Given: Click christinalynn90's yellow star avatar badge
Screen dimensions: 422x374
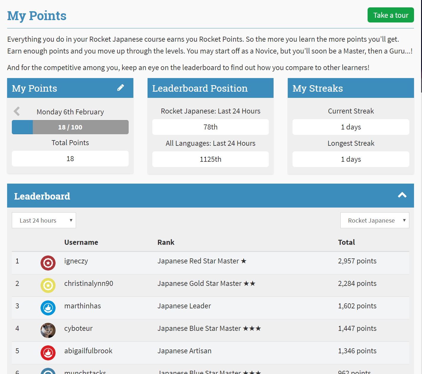Looking at the screenshot, I should (48, 285).
